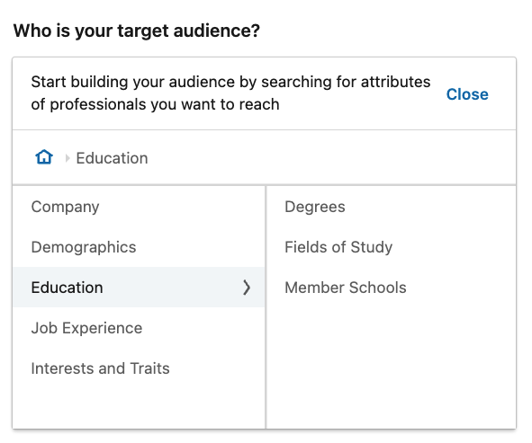Viewport: 532px width, 443px height.
Task: Click the Education breadcrumb label
Action: 112,158
